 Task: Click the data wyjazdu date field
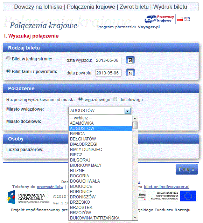[108, 60]
